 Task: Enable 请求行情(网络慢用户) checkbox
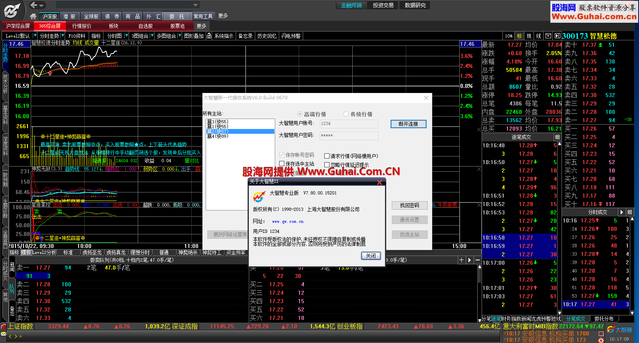pyautogui.click(x=327, y=156)
